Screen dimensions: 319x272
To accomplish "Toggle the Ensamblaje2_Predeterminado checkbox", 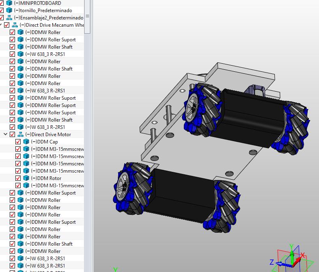I will 2,17.
